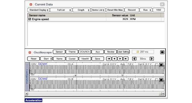Select the Sensor name column header
Image resolution: width=192 pixels, height=103 pixels.
point(67,15)
